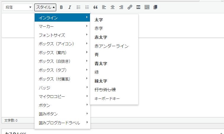Open the バッジ submenu
224x134 pixels.
(x=62, y=88)
